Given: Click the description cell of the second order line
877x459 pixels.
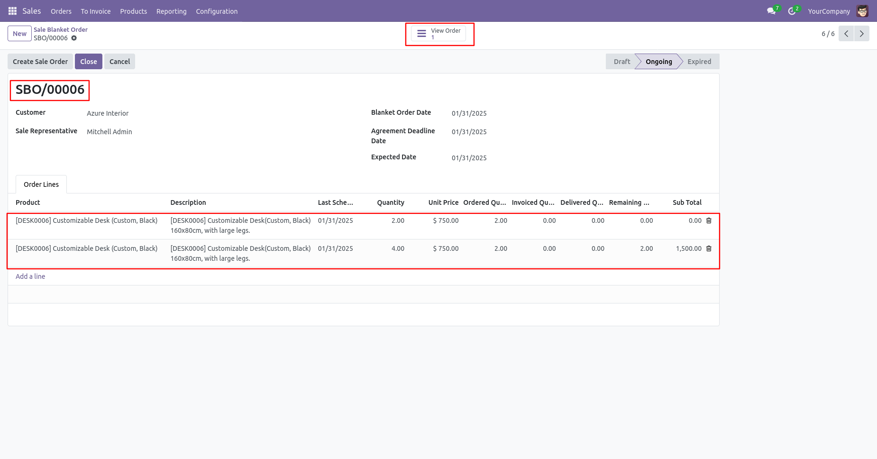Looking at the screenshot, I should point(240,253).
